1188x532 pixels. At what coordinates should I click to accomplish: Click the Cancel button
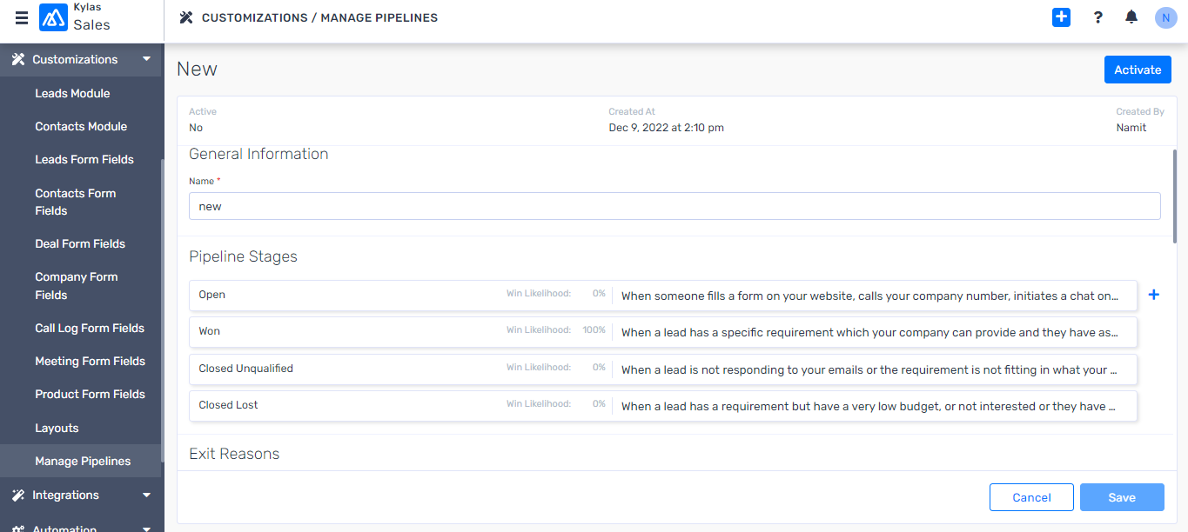pos(1031,497)
